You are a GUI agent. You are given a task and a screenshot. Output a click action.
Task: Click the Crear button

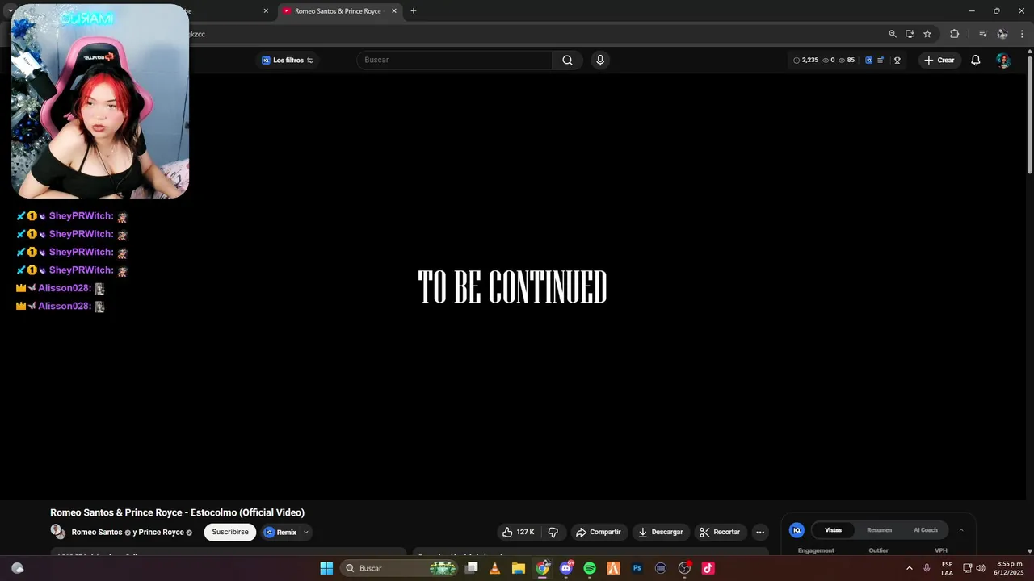point(939,61)
